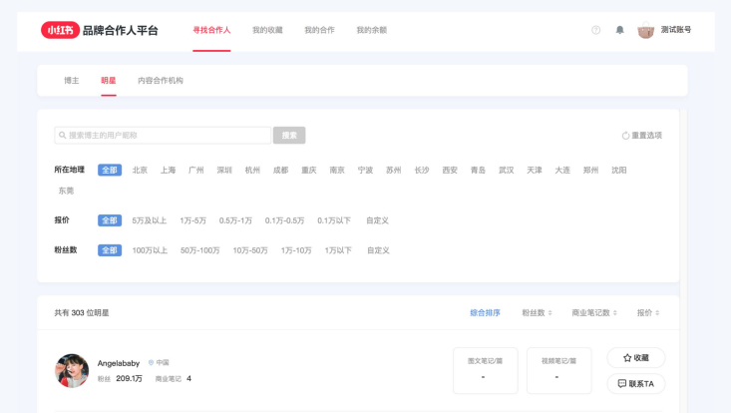Select follower range 1万以下
Viewport: 731px width, 413px height.
[338, 250]
